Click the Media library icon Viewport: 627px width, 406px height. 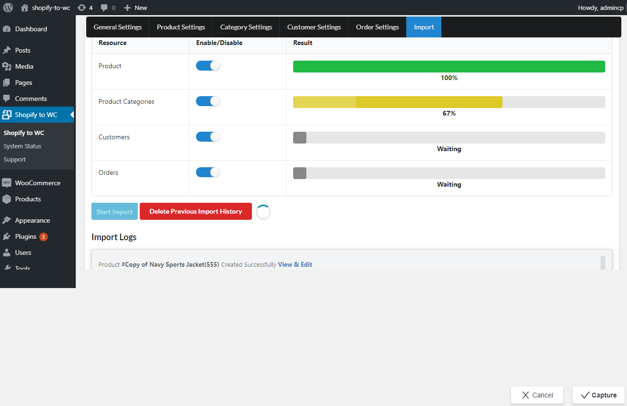click(7, 66)
